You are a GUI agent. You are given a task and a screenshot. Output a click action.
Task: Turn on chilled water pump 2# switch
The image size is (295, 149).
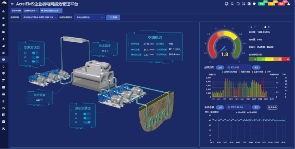[x=35, y=57]
